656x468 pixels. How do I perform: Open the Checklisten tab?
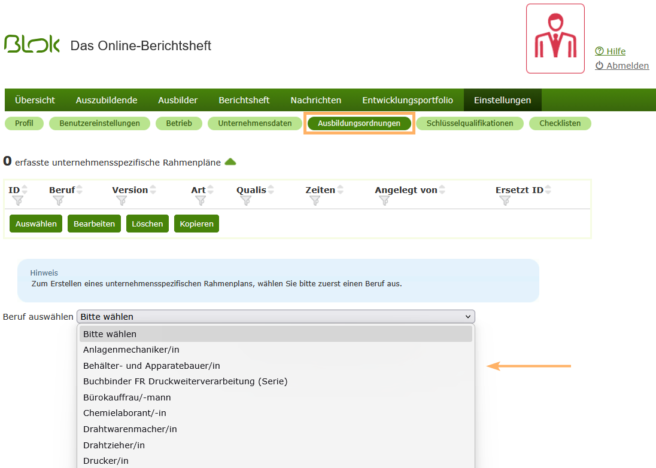pos(560,123)
